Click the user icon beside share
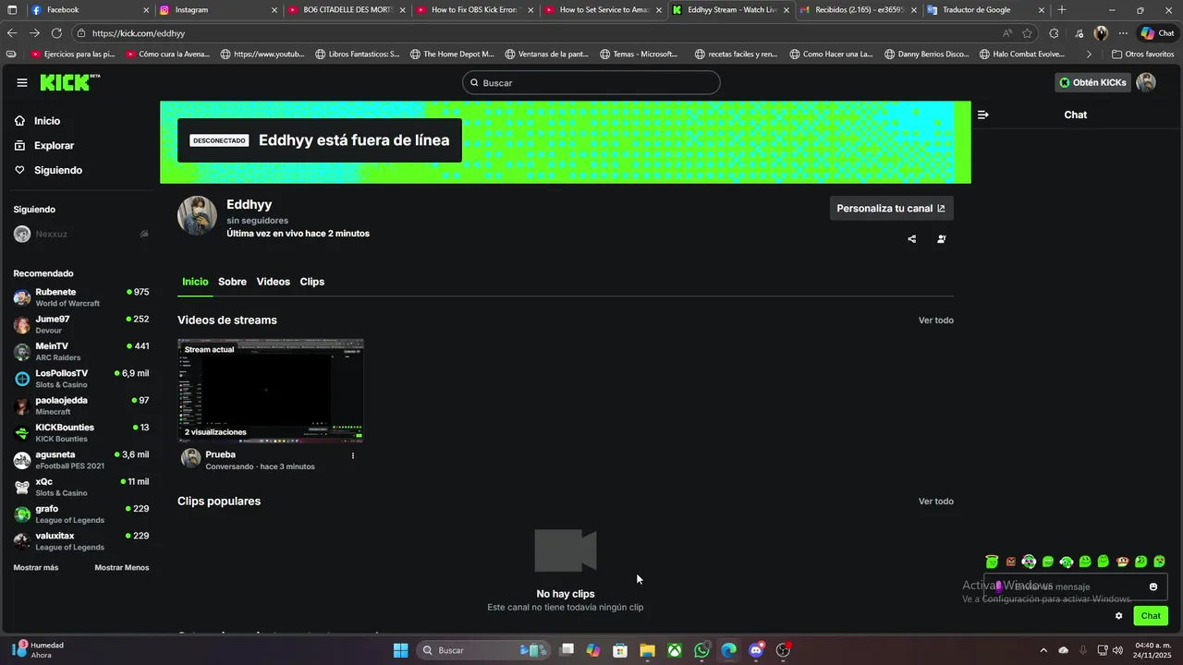The image size is (1183, 665). 941,239
